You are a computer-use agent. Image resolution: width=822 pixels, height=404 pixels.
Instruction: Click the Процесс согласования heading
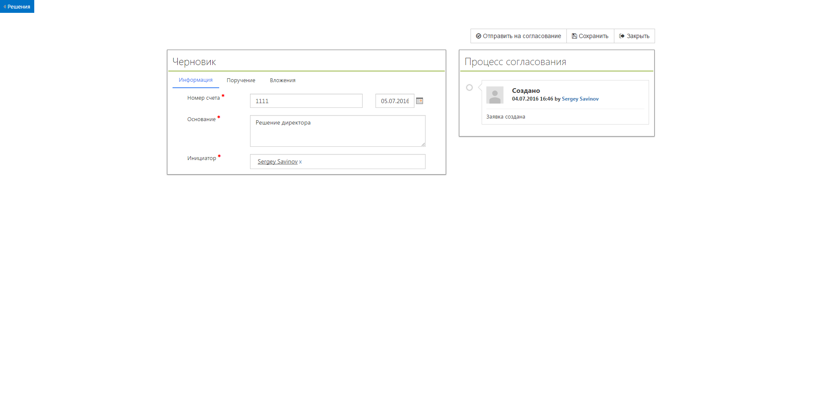[x=515, y=62]
